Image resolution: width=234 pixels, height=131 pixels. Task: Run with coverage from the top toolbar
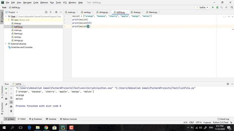tap(222, 7)
